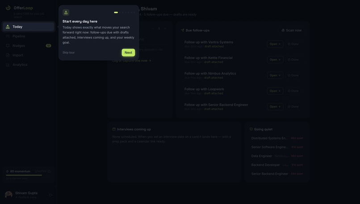
Task: Open Distributed Systems En... quiet item
Action: coord(277,138)
